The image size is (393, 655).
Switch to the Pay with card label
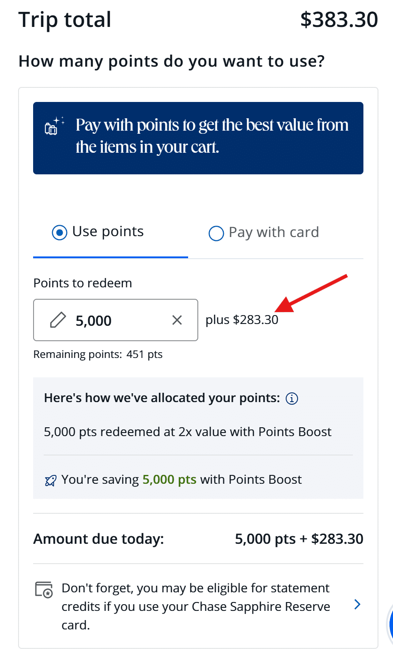(x=274, y=233)
